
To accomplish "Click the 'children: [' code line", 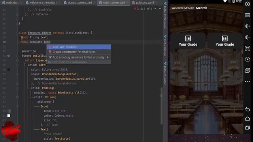I will point(46,102).
